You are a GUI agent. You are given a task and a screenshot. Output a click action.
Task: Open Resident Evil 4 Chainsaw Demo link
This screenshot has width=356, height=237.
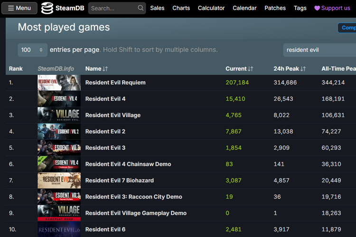click(x=128, y=164)
